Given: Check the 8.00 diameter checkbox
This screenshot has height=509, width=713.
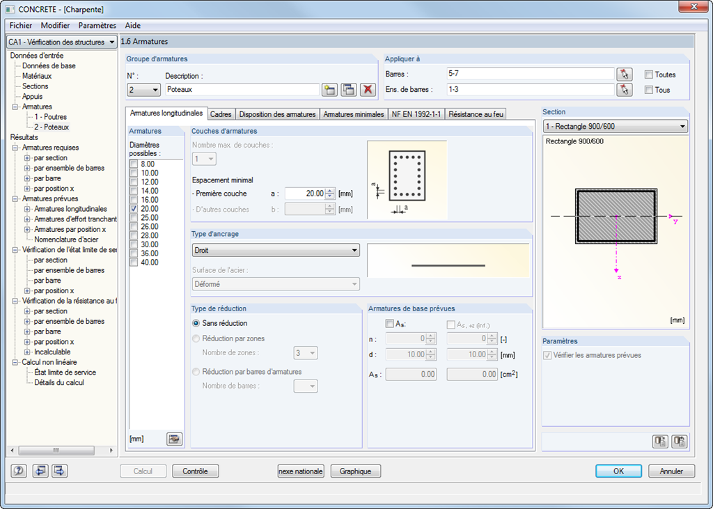Looking at the screenshot, I should [x=134, y=164].
